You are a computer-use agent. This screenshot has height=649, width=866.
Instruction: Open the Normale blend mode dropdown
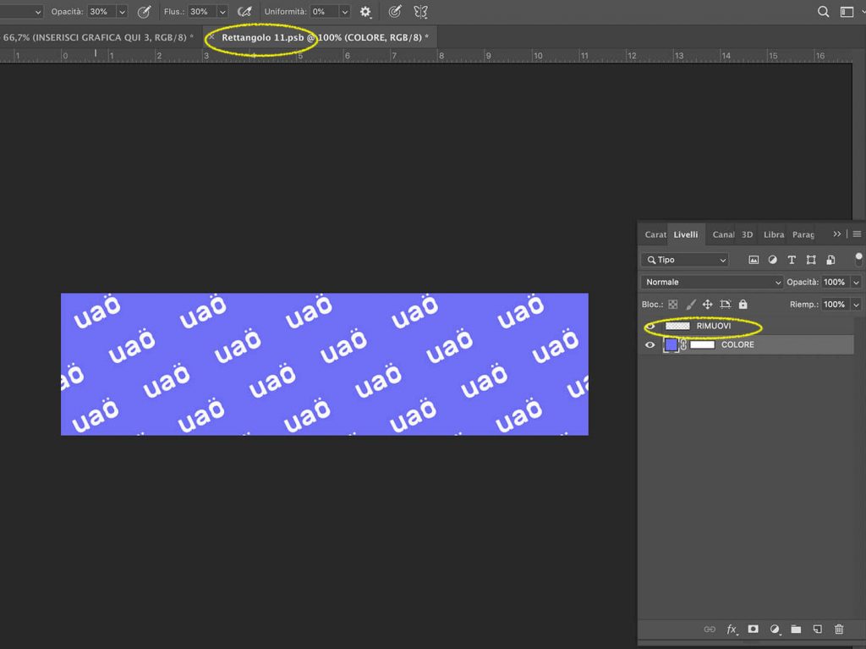tap(712, 282)
